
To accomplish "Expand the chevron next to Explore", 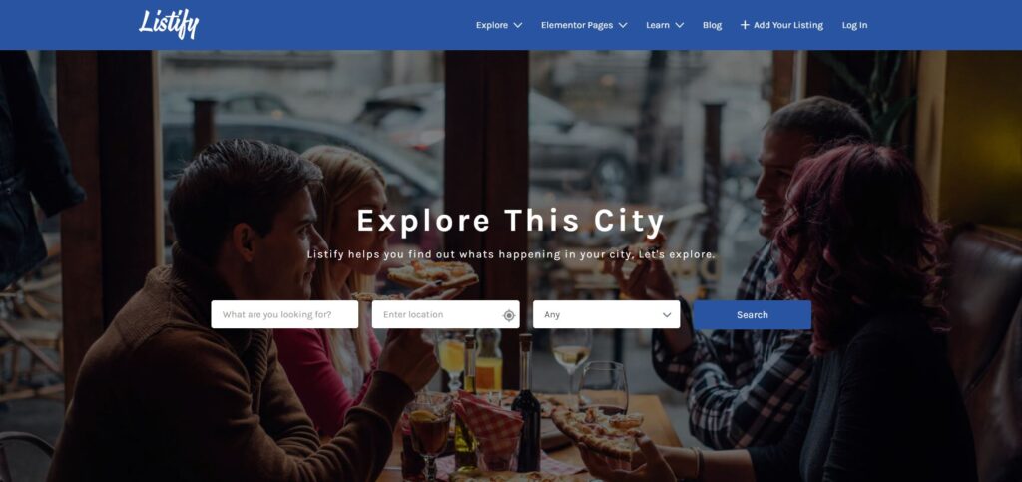I will coord(518,25).
